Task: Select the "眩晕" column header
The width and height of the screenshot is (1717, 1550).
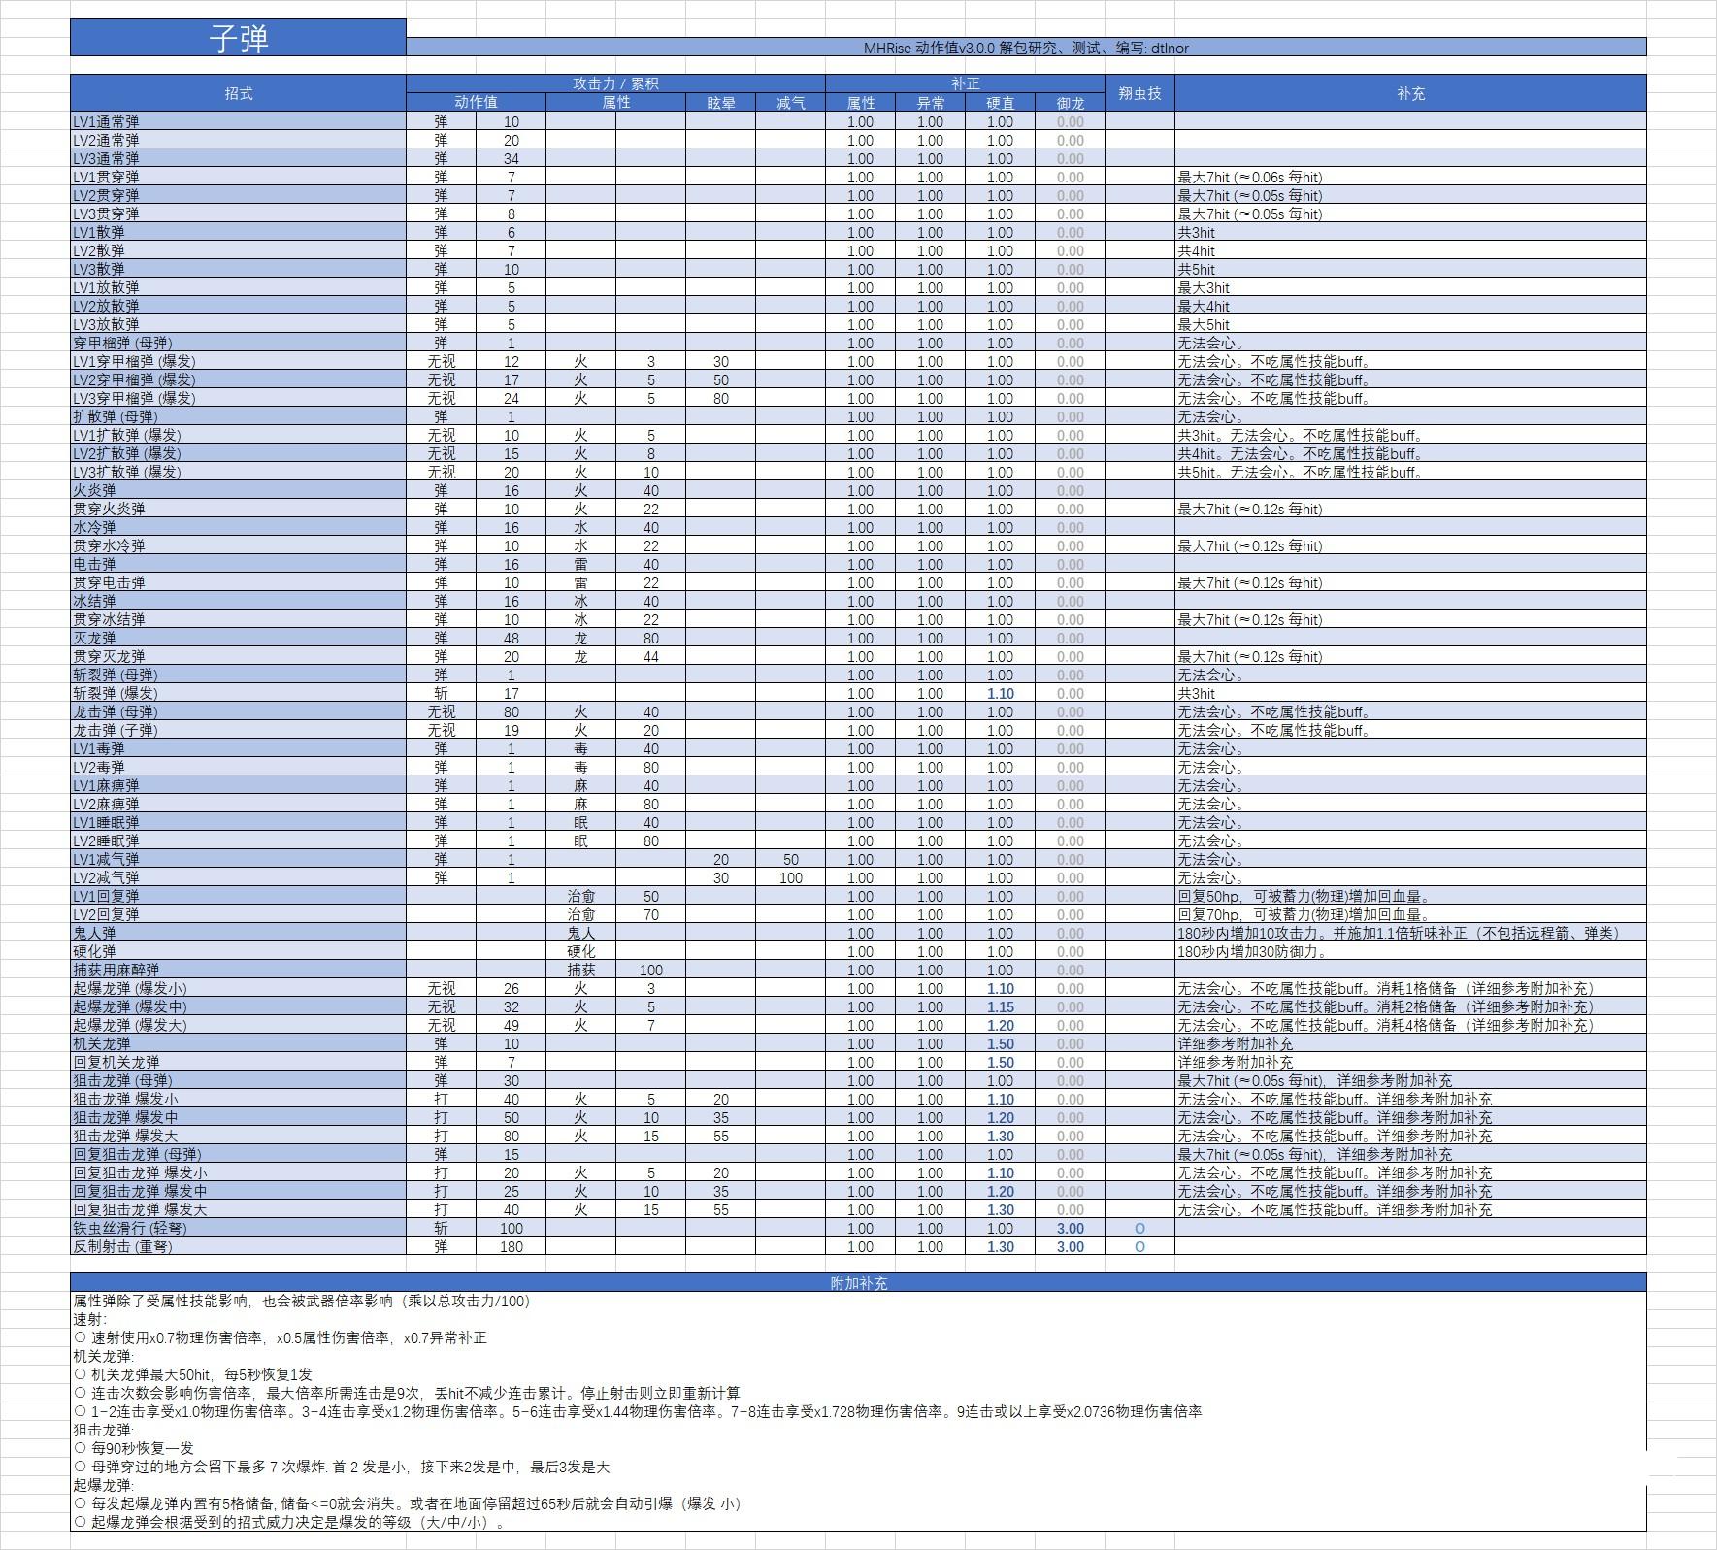Action: (720, 103)
